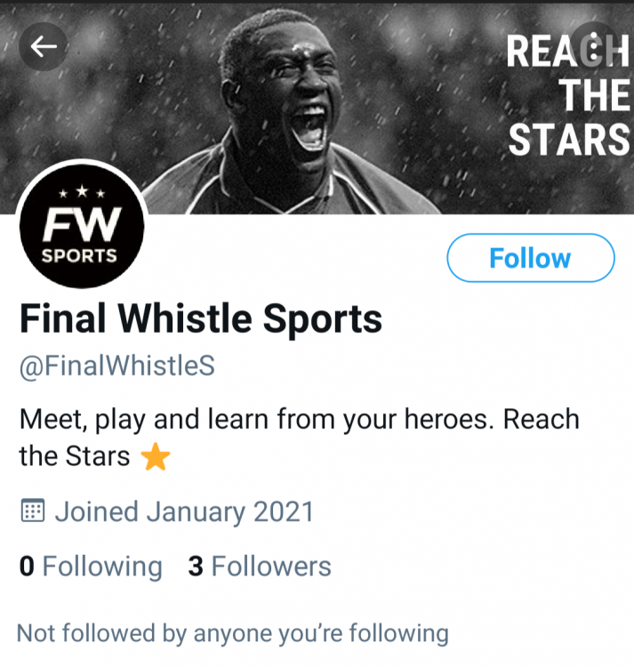Tap the word SPORTS in the avatar logo
Image resolution: width=634 pixels, height=667 pixels.
coord(81,256)
